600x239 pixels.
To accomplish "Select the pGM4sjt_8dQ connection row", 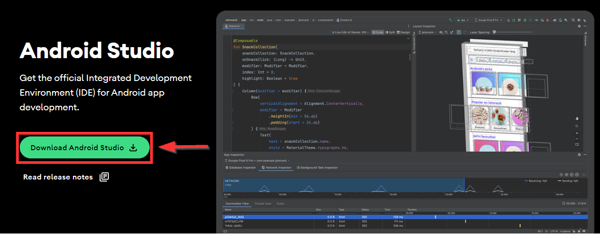I will (405, 217).
